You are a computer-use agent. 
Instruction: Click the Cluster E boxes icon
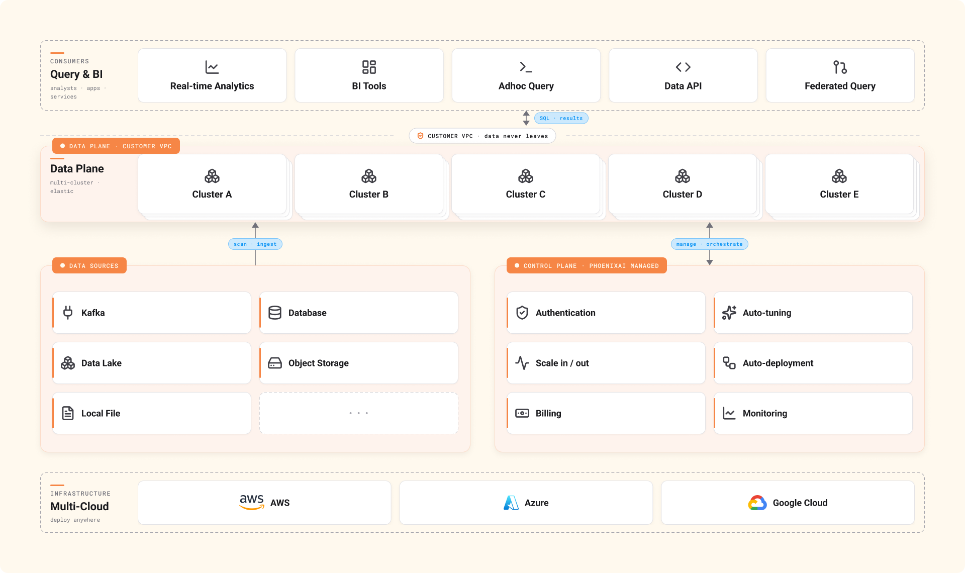(839, 176)
